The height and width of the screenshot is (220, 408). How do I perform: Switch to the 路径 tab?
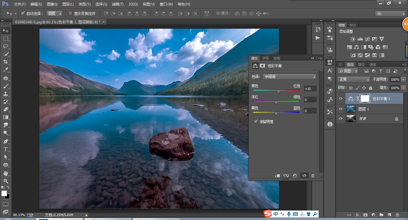(361, 65)
